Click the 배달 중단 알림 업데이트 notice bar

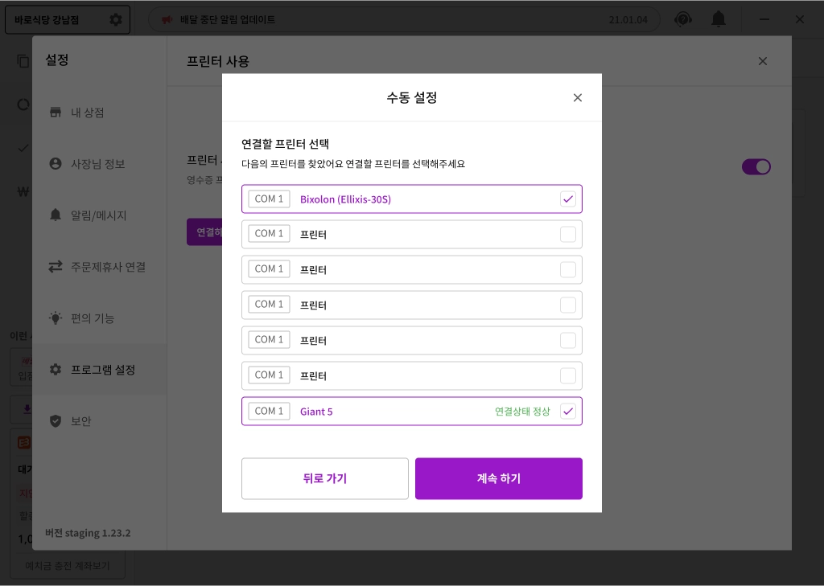click(404, 20)
